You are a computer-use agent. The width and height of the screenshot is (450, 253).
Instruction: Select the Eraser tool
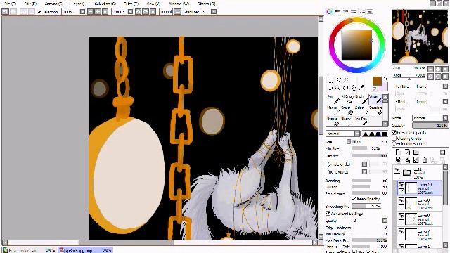click(347, 110)
